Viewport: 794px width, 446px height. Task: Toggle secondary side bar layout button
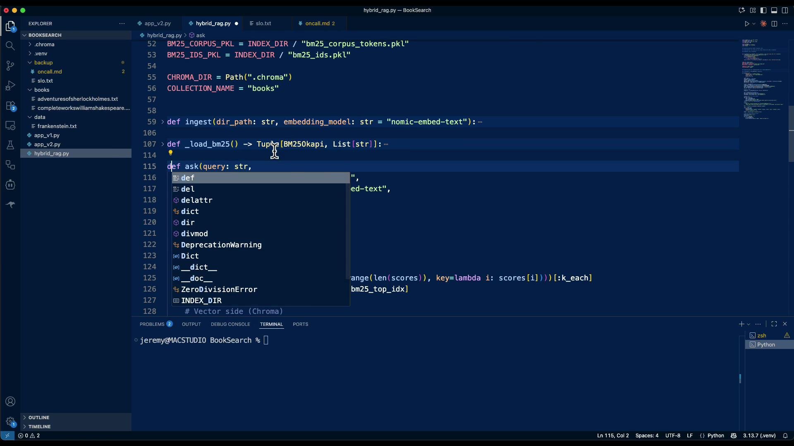pyautogui.click(x=785, y=10)
